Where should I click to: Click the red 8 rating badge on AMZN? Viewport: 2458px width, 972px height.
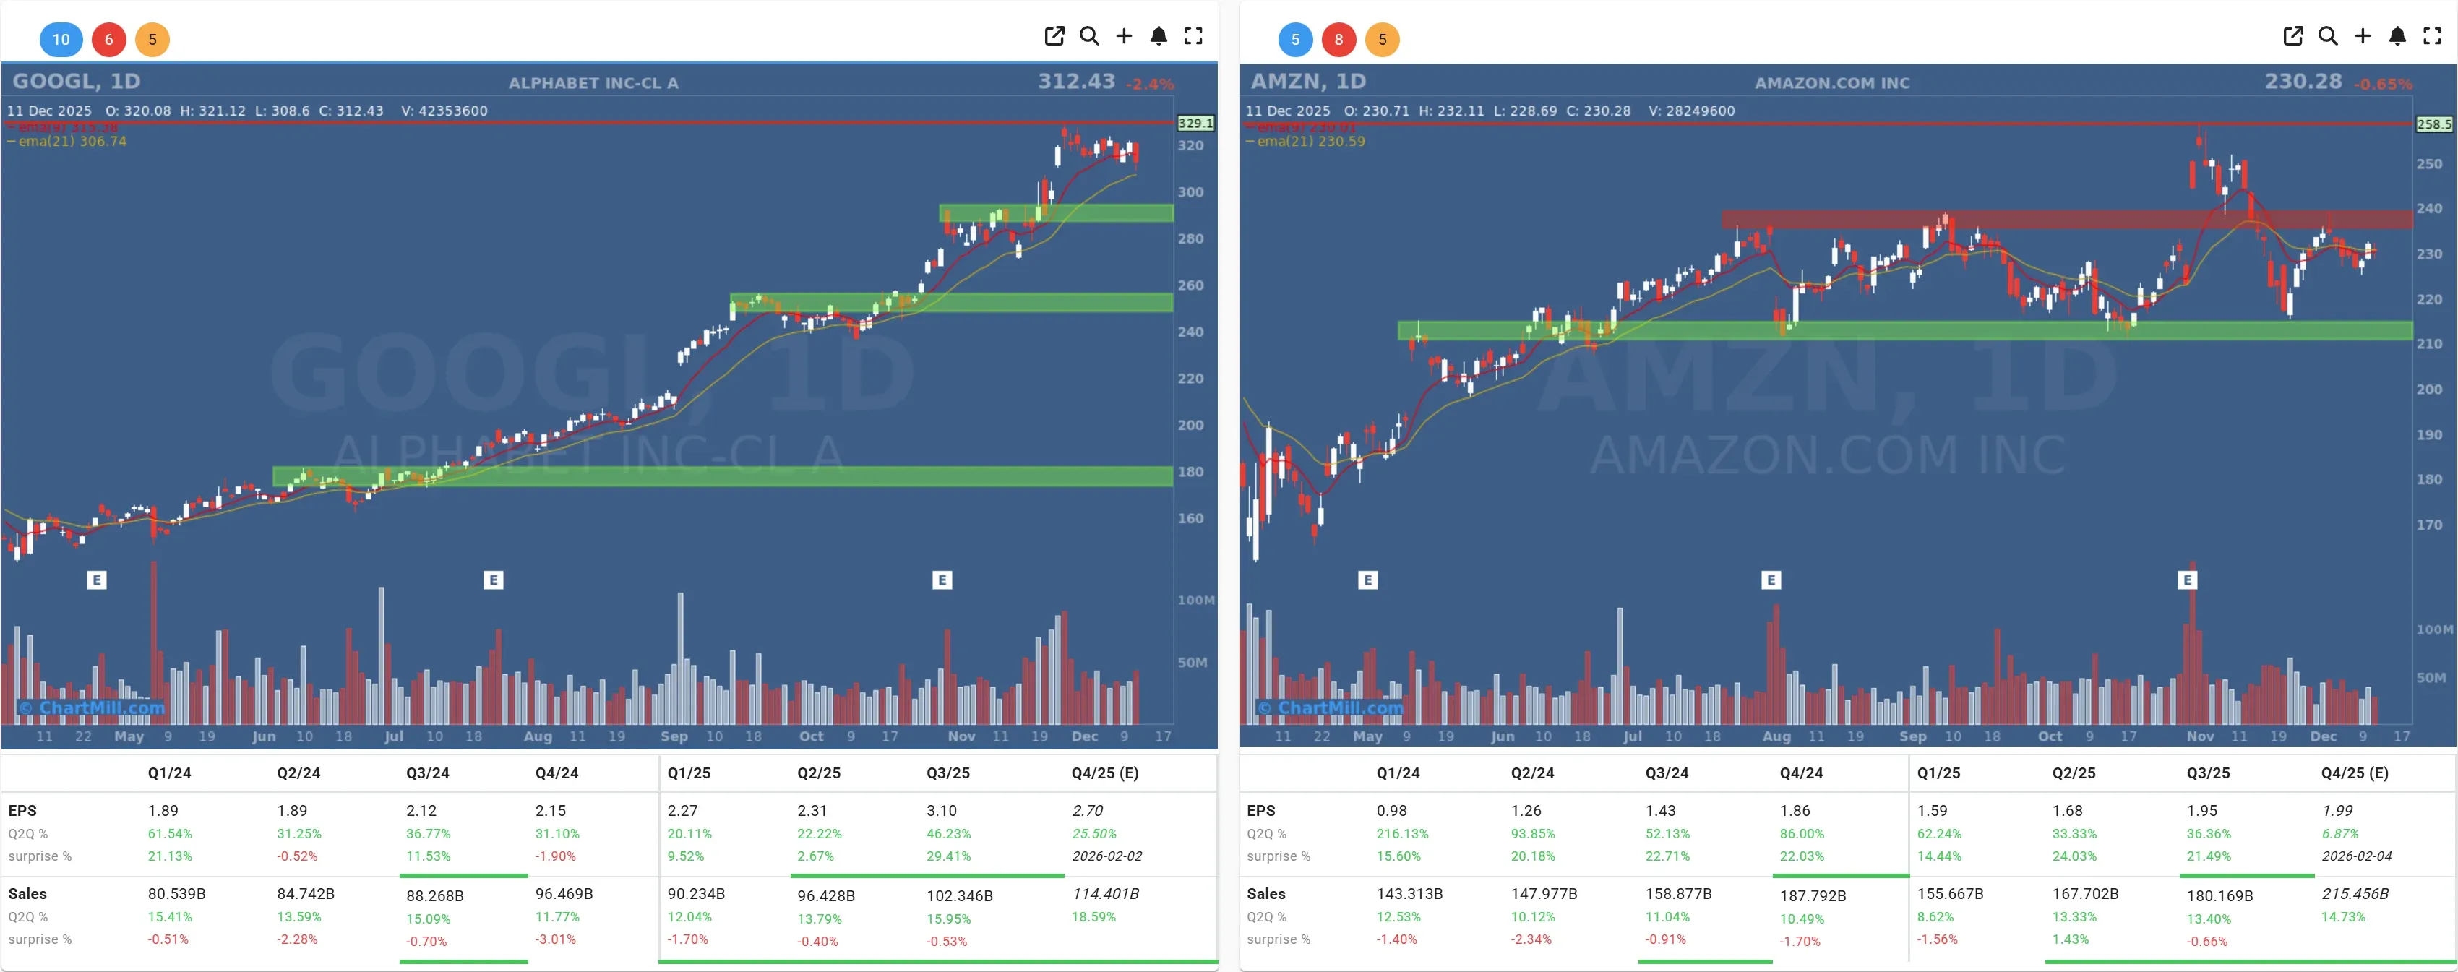[1338, 40]
